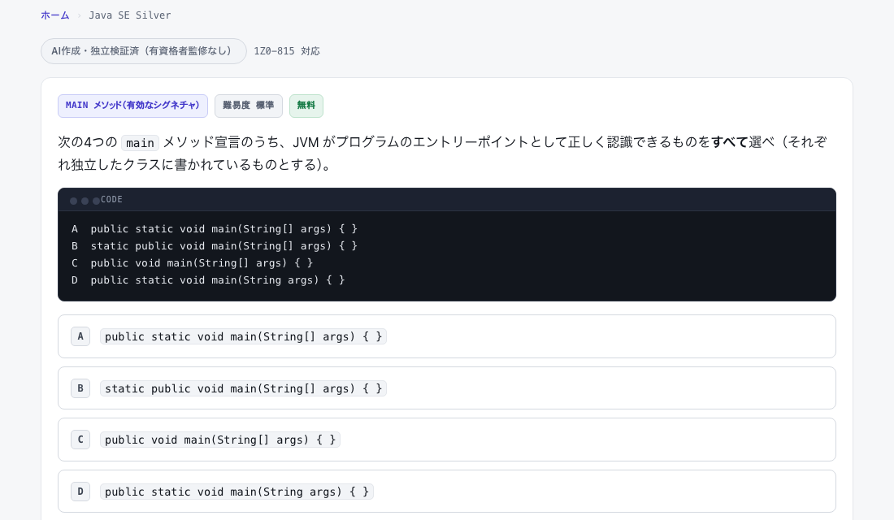
Task: Click the AI作成・独立検証済 badge
Action: (144, 51)
